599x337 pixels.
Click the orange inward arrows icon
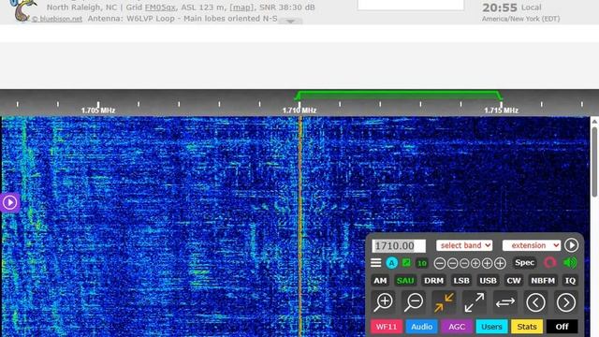point(444,302)
